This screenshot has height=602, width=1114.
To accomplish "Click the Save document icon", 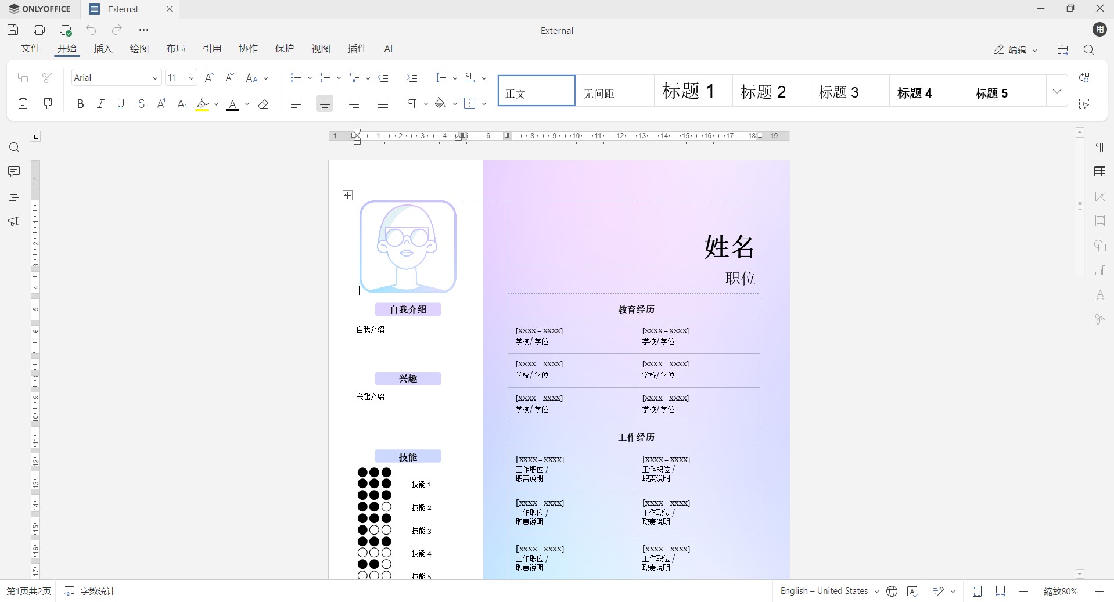I will (13, 30).
